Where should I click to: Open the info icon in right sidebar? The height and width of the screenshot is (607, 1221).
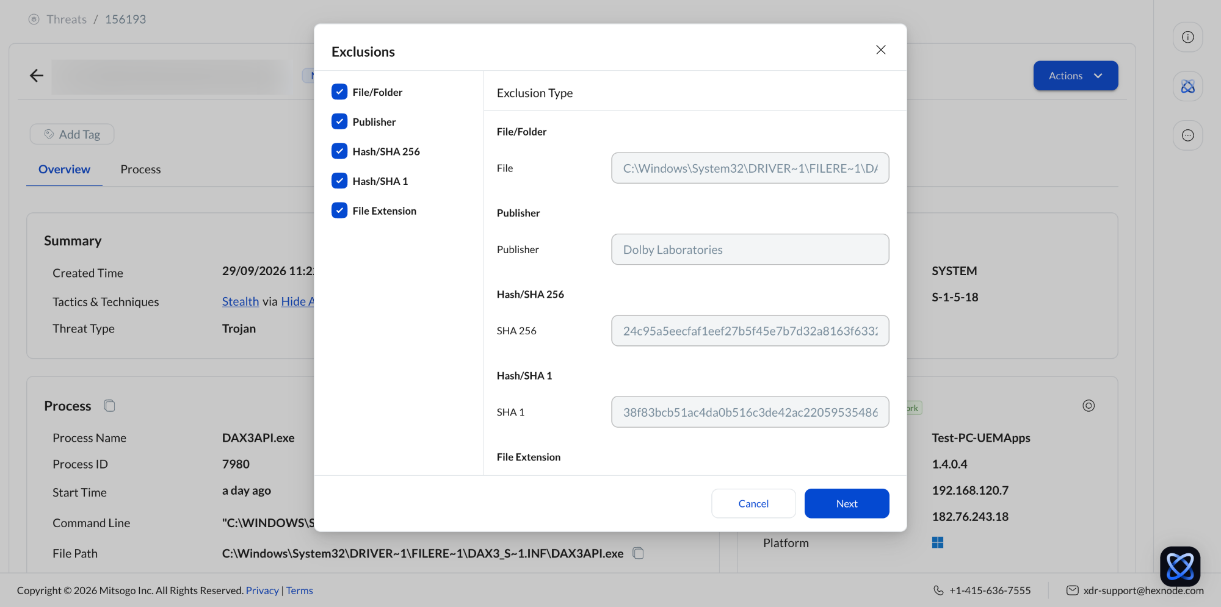(x=1187, y=37)
